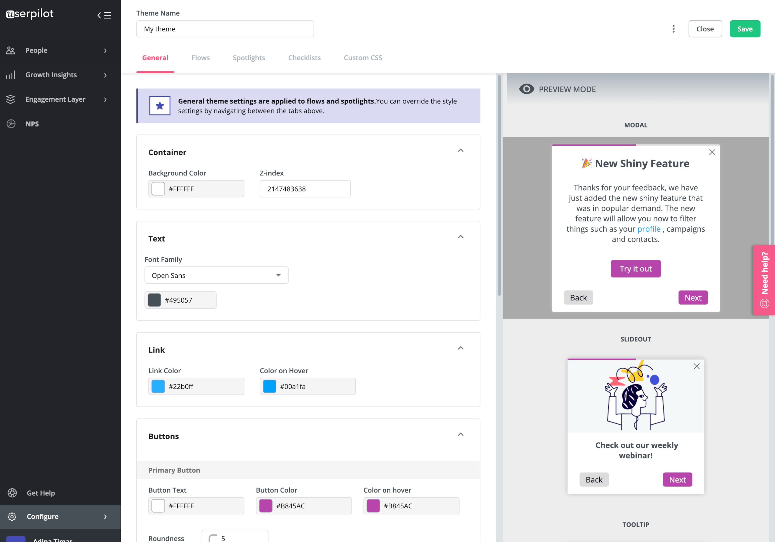Click Close to discard changes

[705, 28]
